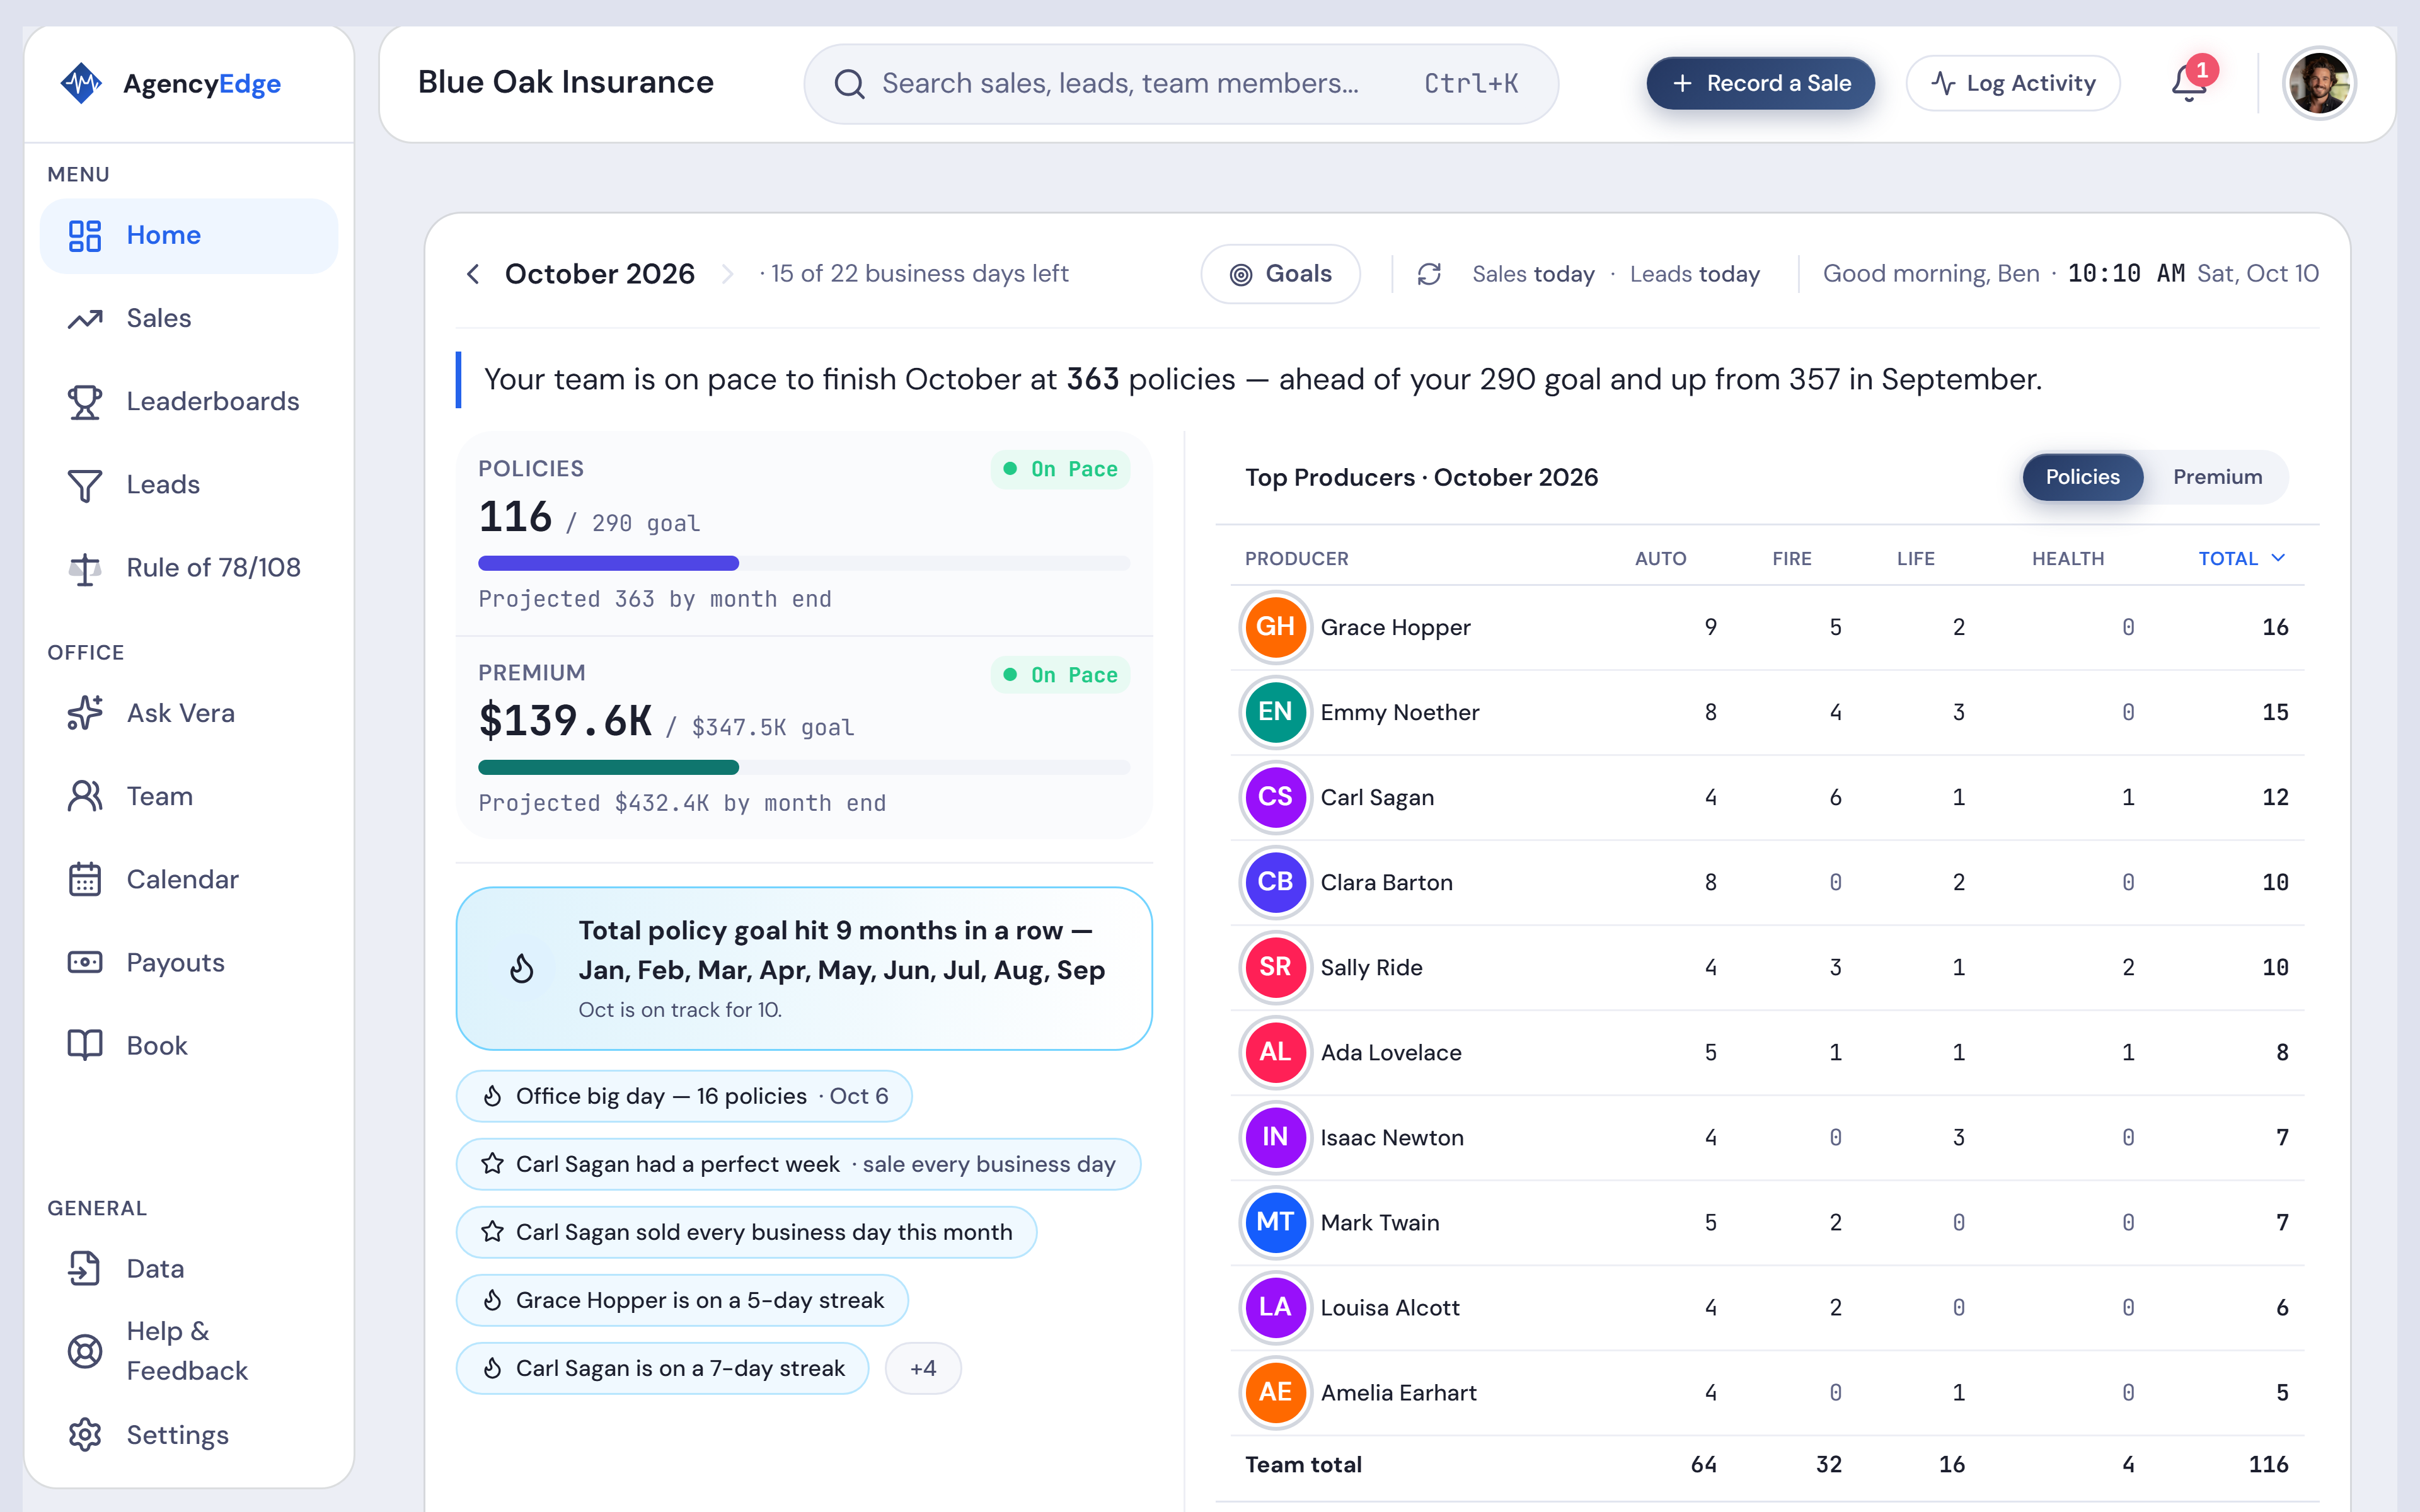
Task: Click the Calendar icon in sidebar
Action: pyautogui.click(x=85, y=879)
